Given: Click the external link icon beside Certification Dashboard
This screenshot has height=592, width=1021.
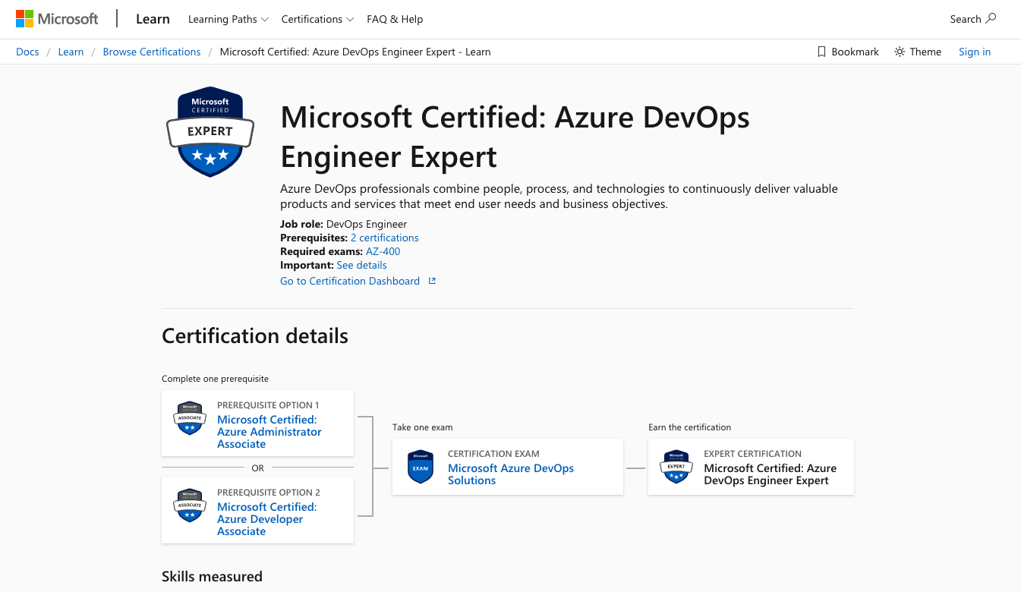Looking at the screenshot, I should click(432, 280).
